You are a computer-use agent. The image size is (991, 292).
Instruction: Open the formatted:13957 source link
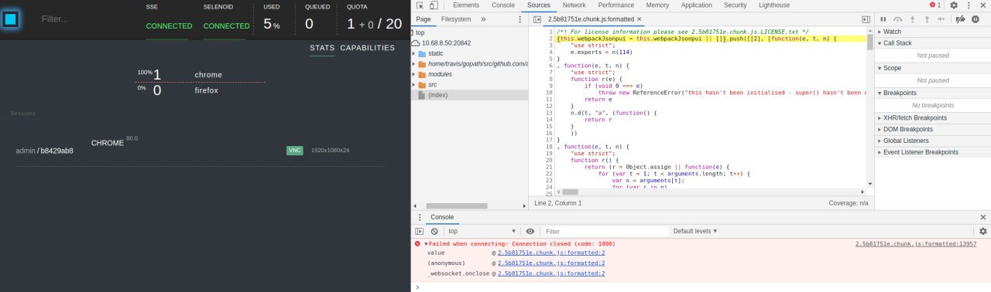click(916, 243)
